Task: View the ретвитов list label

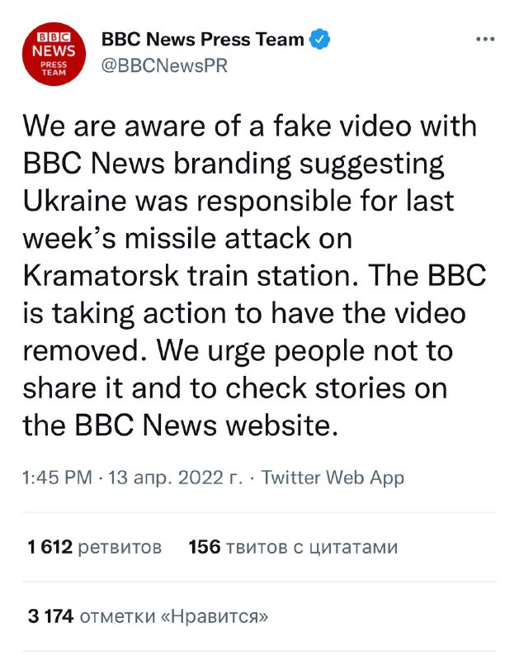Action: click(x=120, y=547)
